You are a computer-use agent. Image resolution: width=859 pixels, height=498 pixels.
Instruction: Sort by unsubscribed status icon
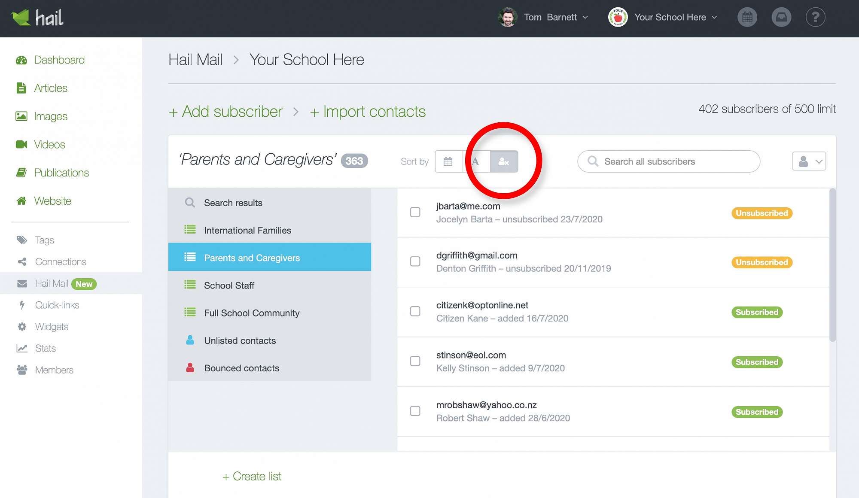[x=504, y=161]
